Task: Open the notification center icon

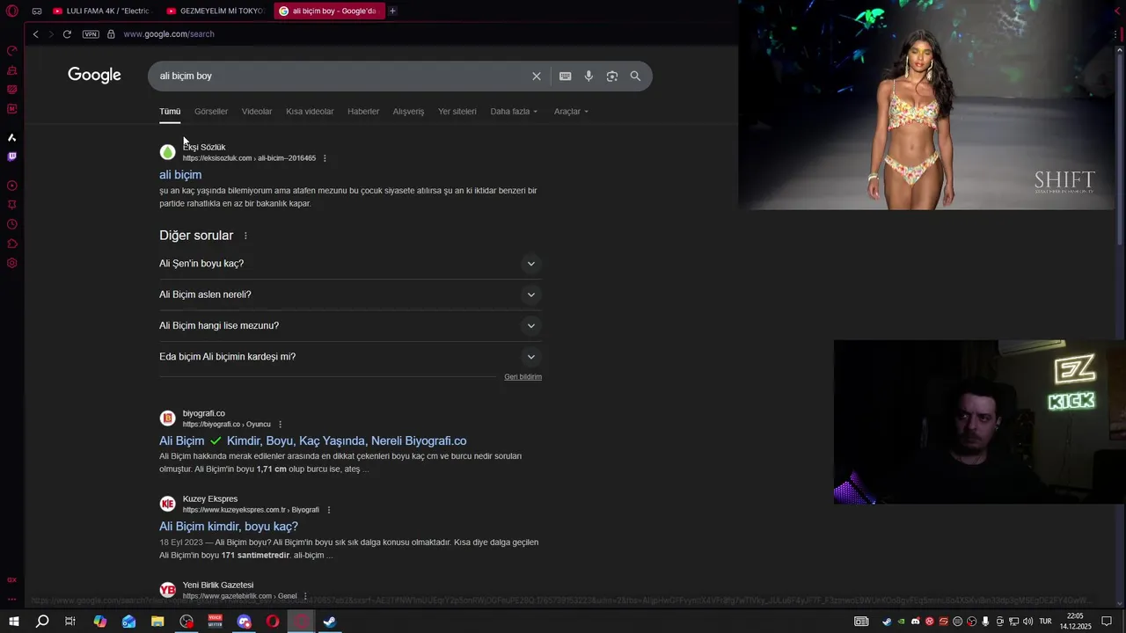Action: coord(1107,622)
